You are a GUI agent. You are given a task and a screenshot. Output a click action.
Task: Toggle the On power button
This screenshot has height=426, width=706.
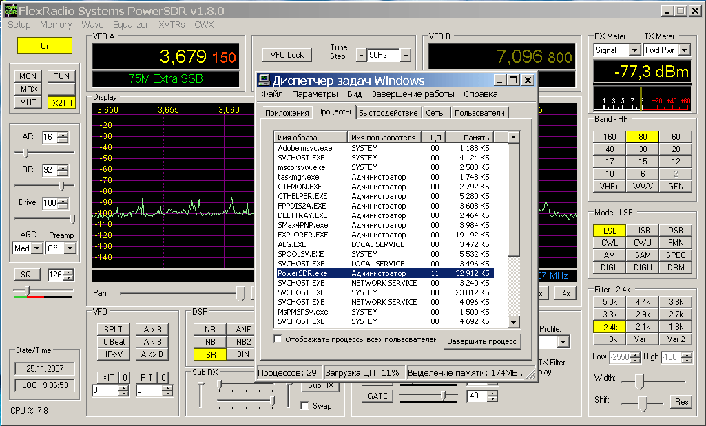tap(45, 45)
